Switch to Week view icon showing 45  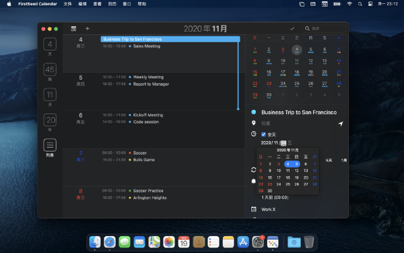pyautogui.click(x=50, y=69)
